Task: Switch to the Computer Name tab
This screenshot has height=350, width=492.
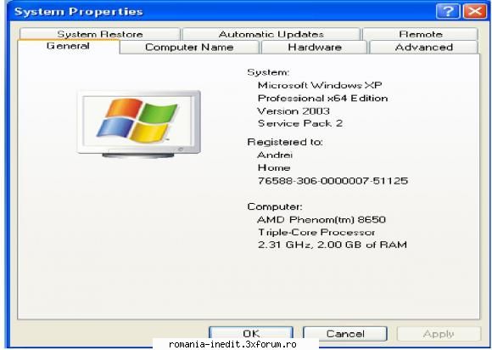Action: (x=189, y=47)
